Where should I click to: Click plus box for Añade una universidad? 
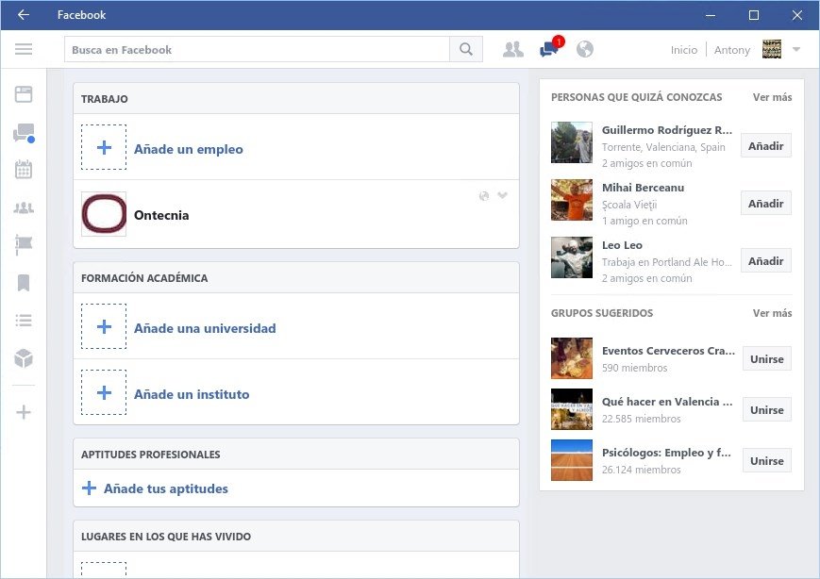tap(104, 326)
